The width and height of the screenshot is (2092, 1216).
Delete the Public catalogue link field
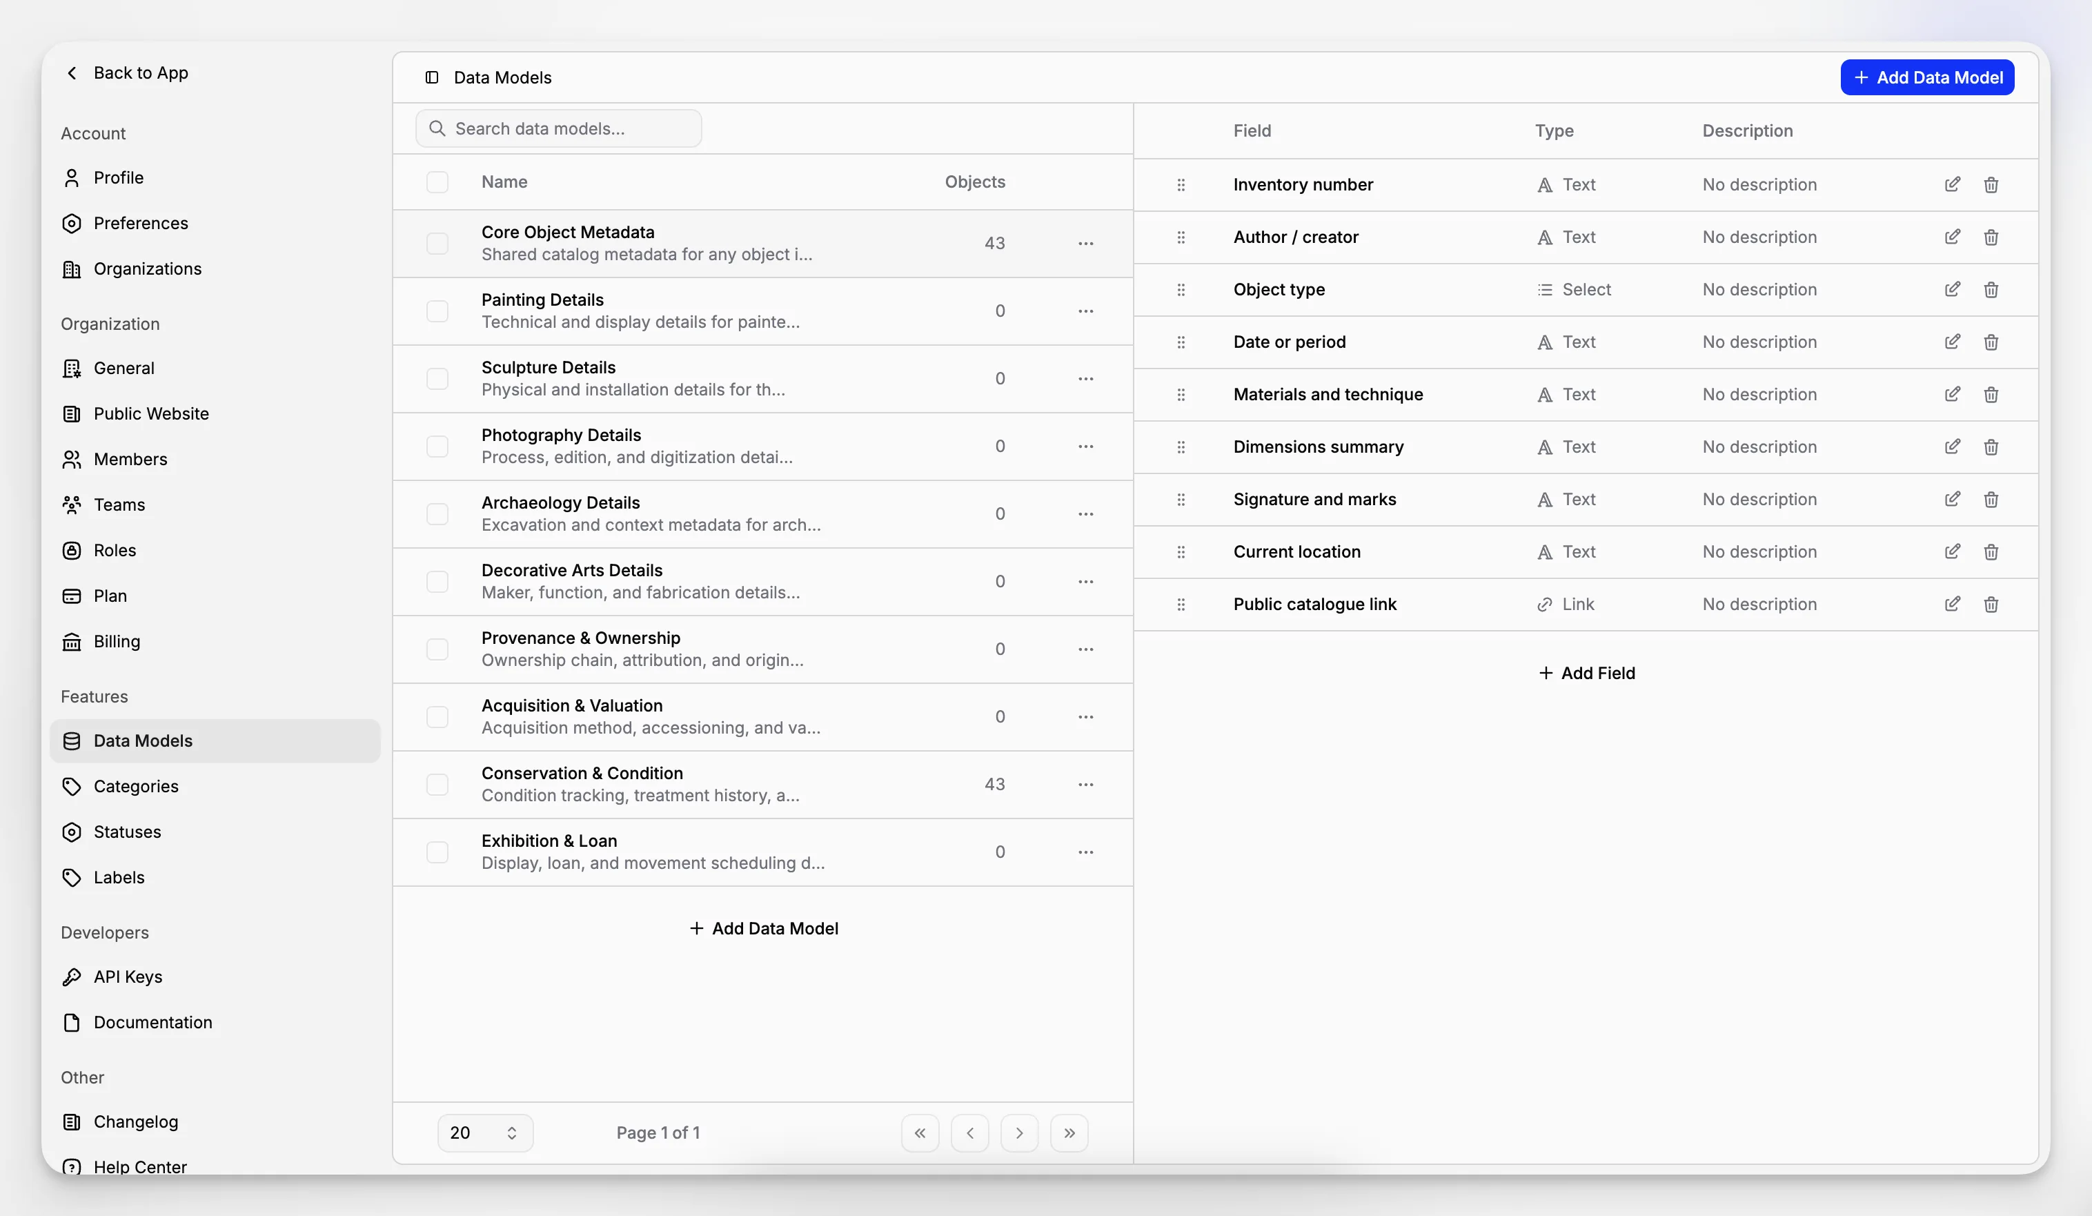1991,604
